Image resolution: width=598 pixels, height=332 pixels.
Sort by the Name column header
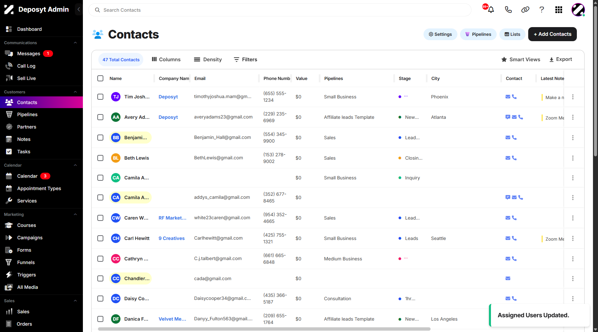pyautogui.click(x=116, y=78)
